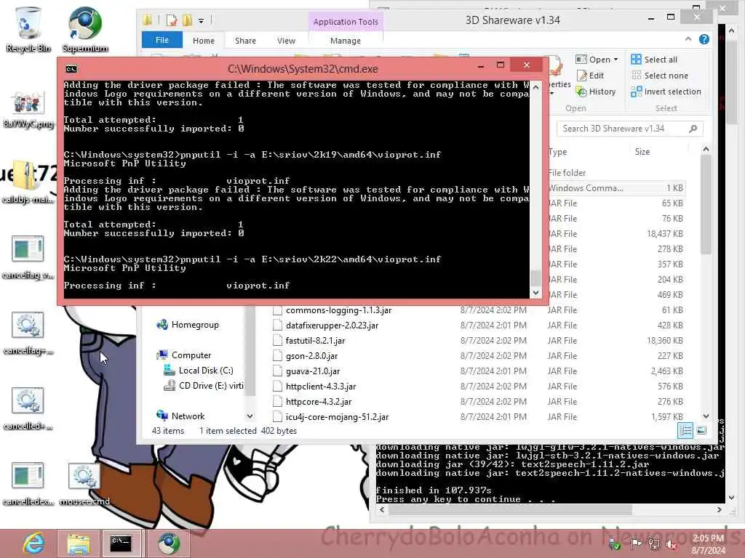Viewport: 745px width, 558px height.
Task: Click Edit in ribbon Open group
Action: [x=590, y=76]
